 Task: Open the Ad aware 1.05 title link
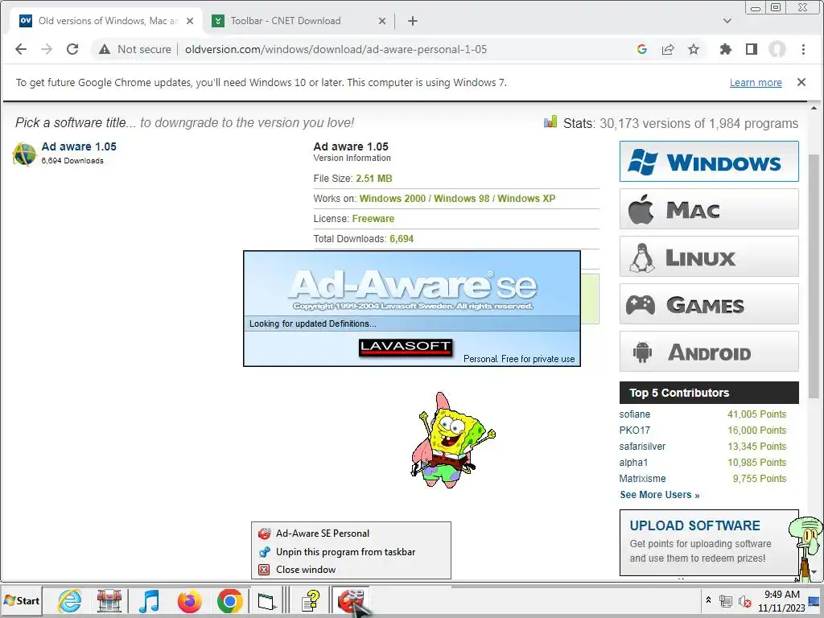click(x=79, y=146)
